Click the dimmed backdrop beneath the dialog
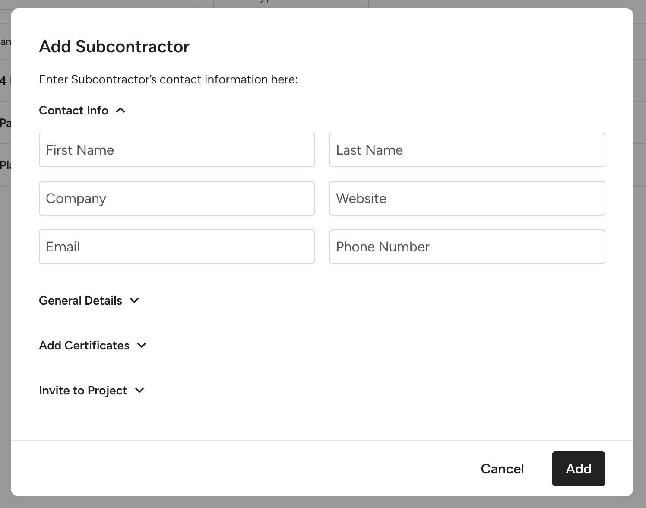Viewport: 646px width, 508px height. pos(323,502)
